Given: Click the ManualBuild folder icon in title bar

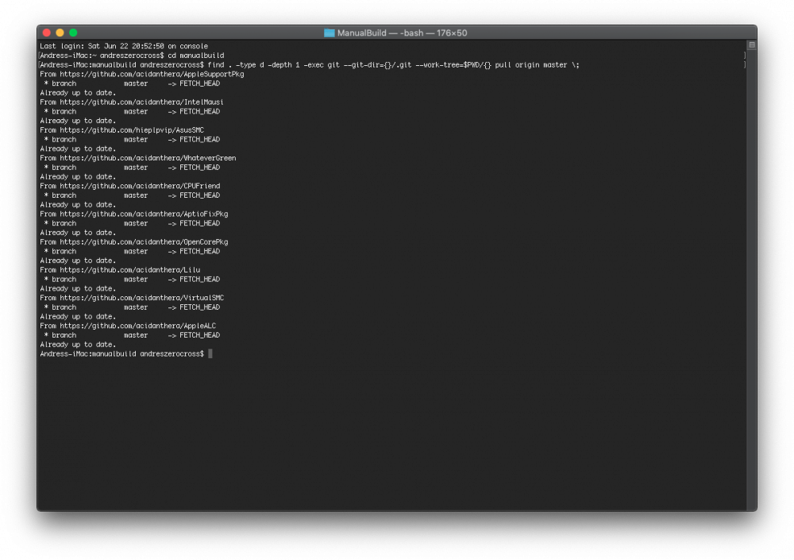Looking at the screenshot, I should 330,33.
